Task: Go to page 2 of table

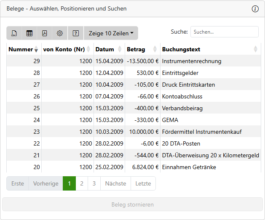Action: click(x=82, y=183)
